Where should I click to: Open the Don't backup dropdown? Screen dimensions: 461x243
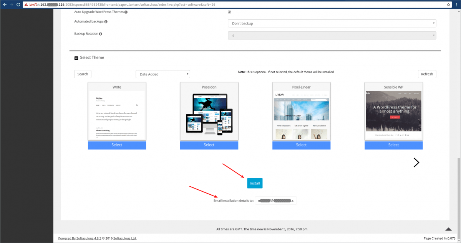332,23
